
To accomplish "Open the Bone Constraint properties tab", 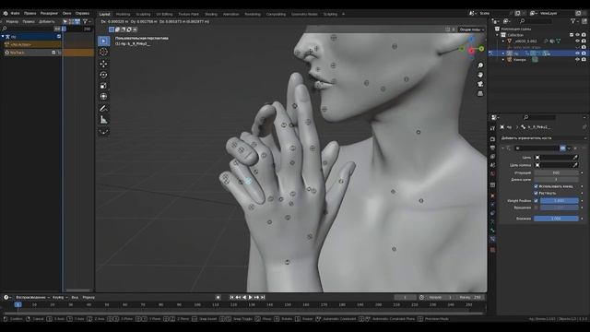I will pos(492,239).
